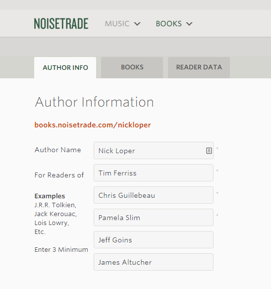Image resolution: width=271 pixels, height=289 pixels.
Task: Open the MUSIC menu in header
Action: click(117, 24)
